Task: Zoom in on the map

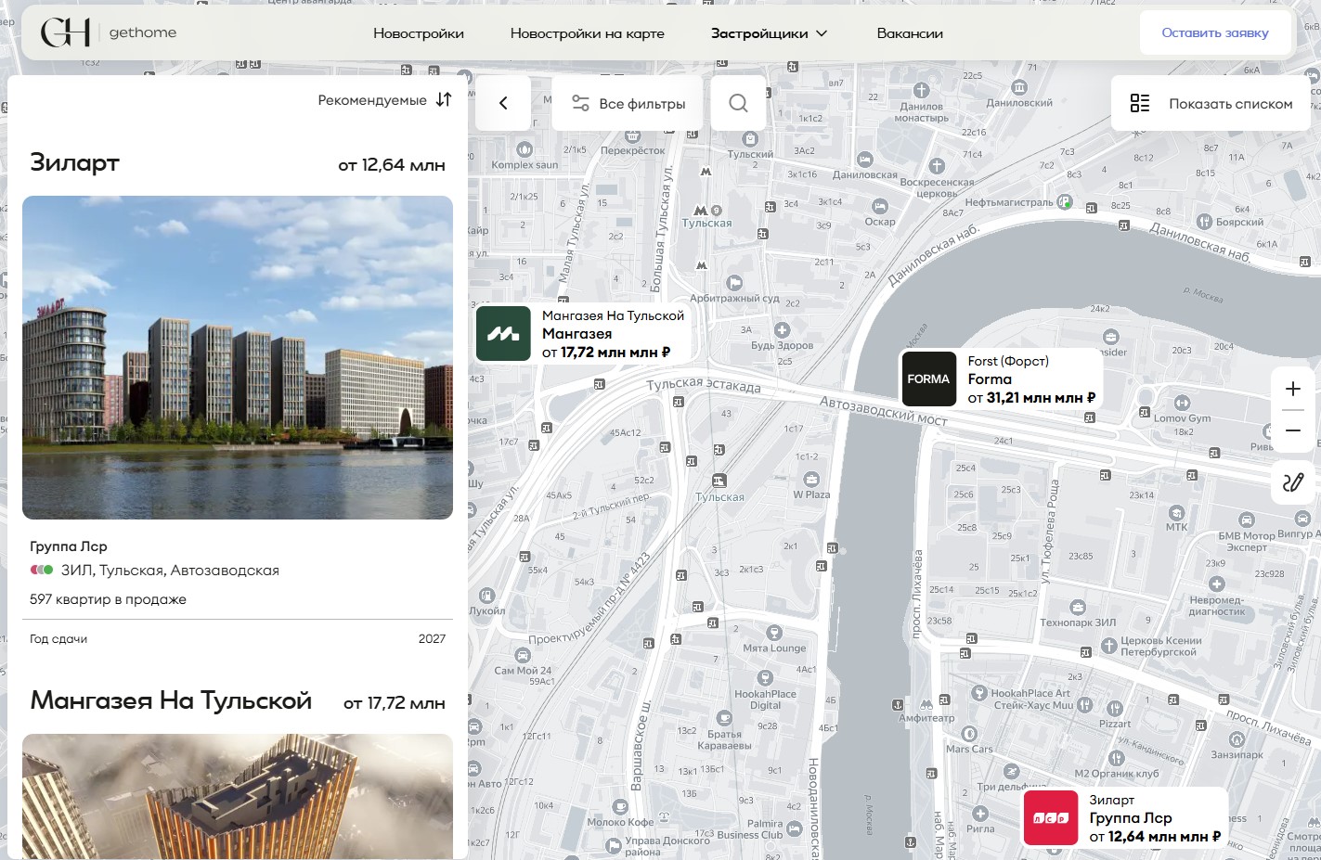Action: click(x=1293, y=389)
